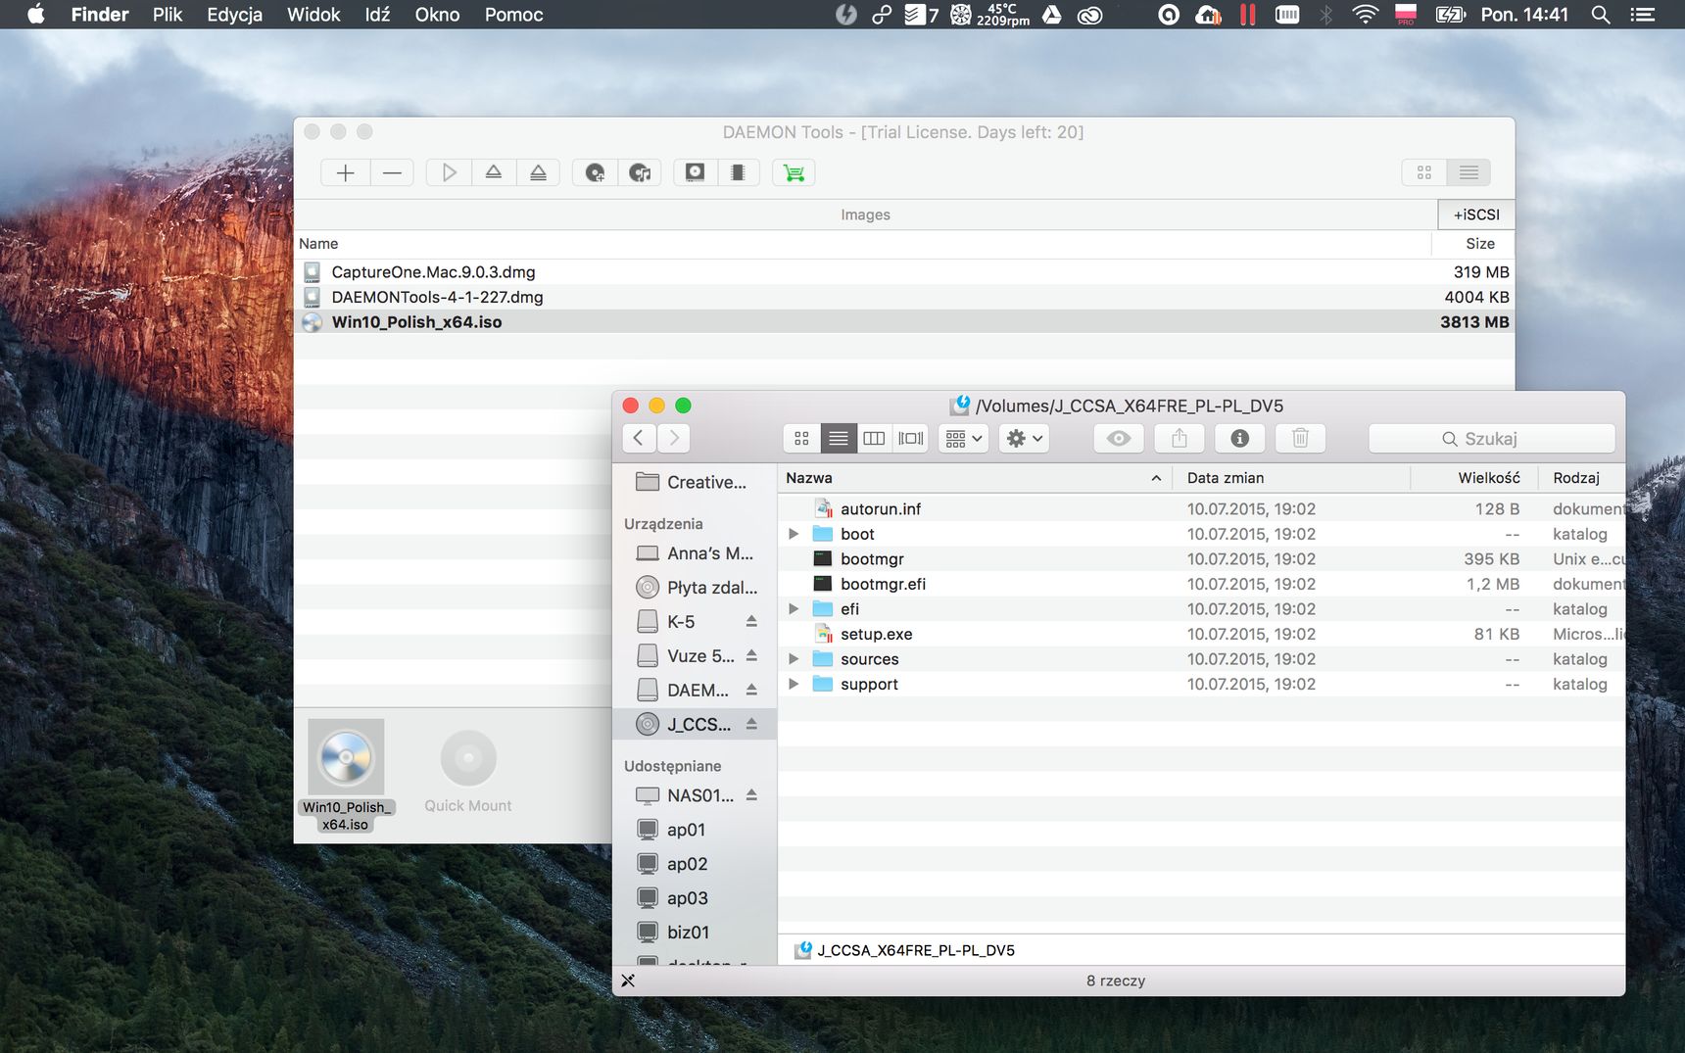The width and height of the screenshot is (1685, 1053).
Task: Sort DAEMON images by Name column
Action: [862, 244]
